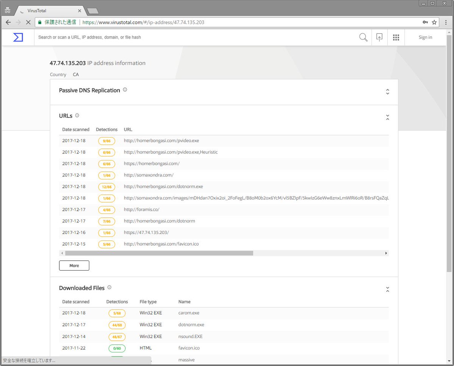Open the dotnorm.exe downloaded file entry
454x366 pixels.
tap(191, 325)
